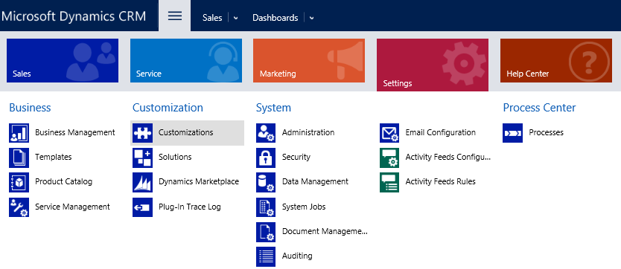Click the System section heading
Image resolution: width=621 pixels, height=269 pixels.
[x=274, y=108]
